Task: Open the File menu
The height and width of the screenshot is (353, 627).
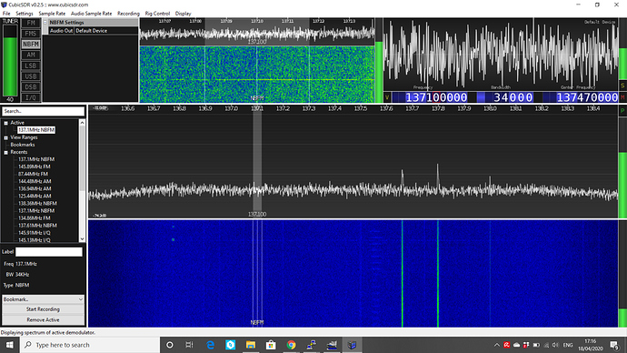Action: click(6, 14)
